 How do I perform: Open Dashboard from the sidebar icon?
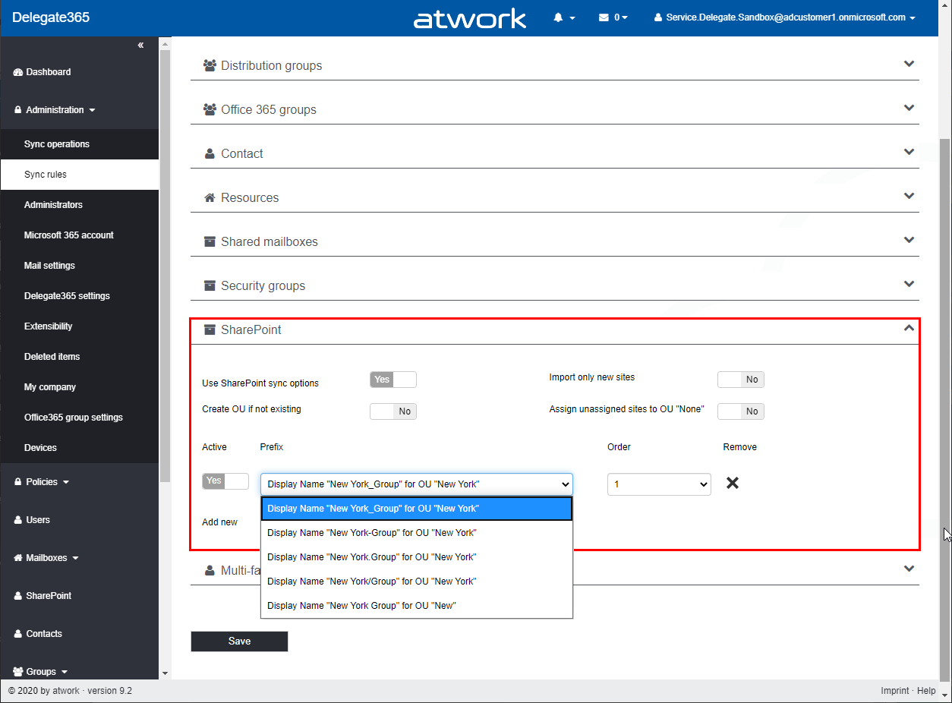coord(18,72)
